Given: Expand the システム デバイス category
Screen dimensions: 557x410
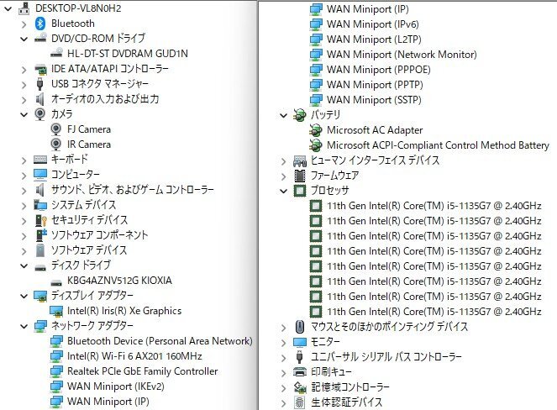Looking at the screenshot, I should (24, 206).
